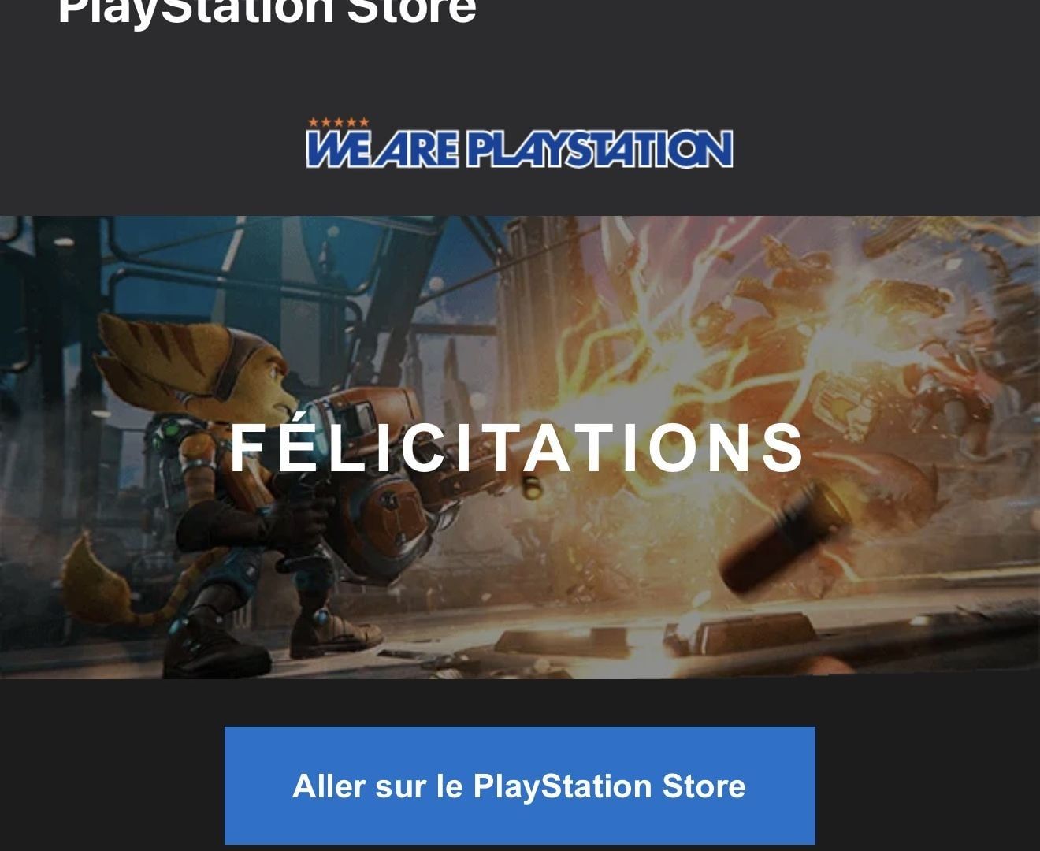Click the PLAYSTATION word in the logo

click(x=600, y=149)
